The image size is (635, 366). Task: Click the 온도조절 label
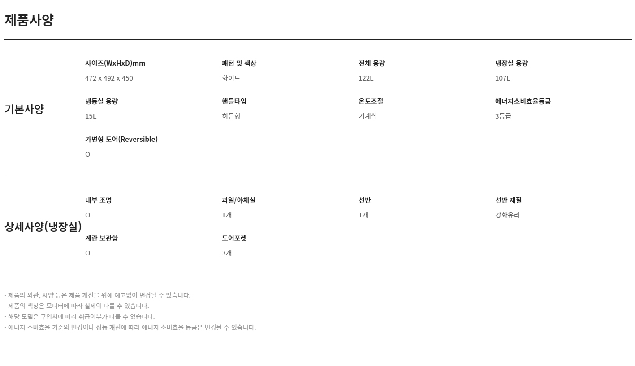tap(371, 102)
